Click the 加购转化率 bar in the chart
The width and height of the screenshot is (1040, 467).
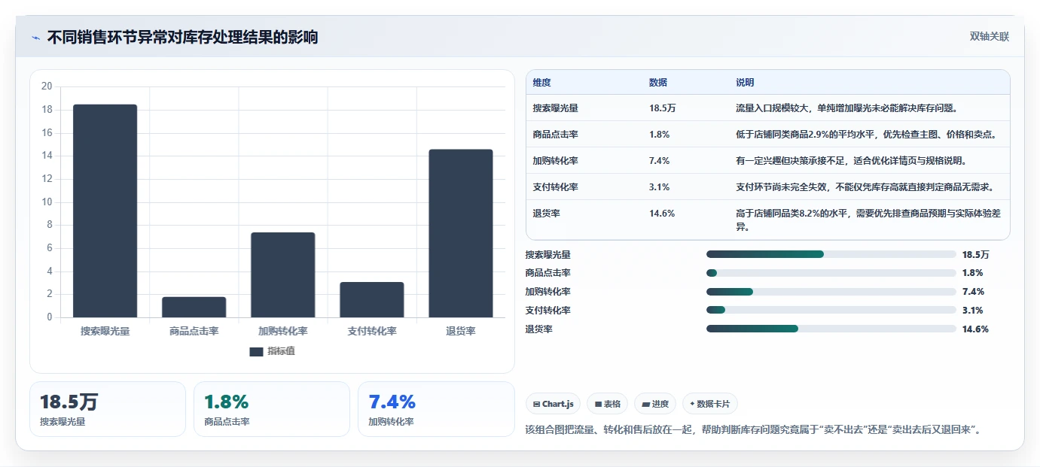283,274
